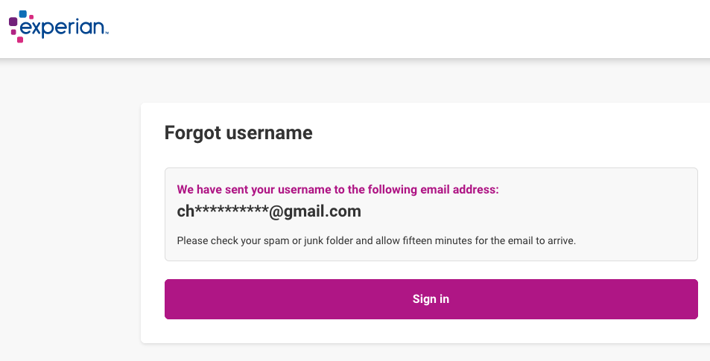Image resolution: width=710 pixels, height=361 pixels.
Task: Click the asterisks in the masked email
Action: tap(231, 211)
